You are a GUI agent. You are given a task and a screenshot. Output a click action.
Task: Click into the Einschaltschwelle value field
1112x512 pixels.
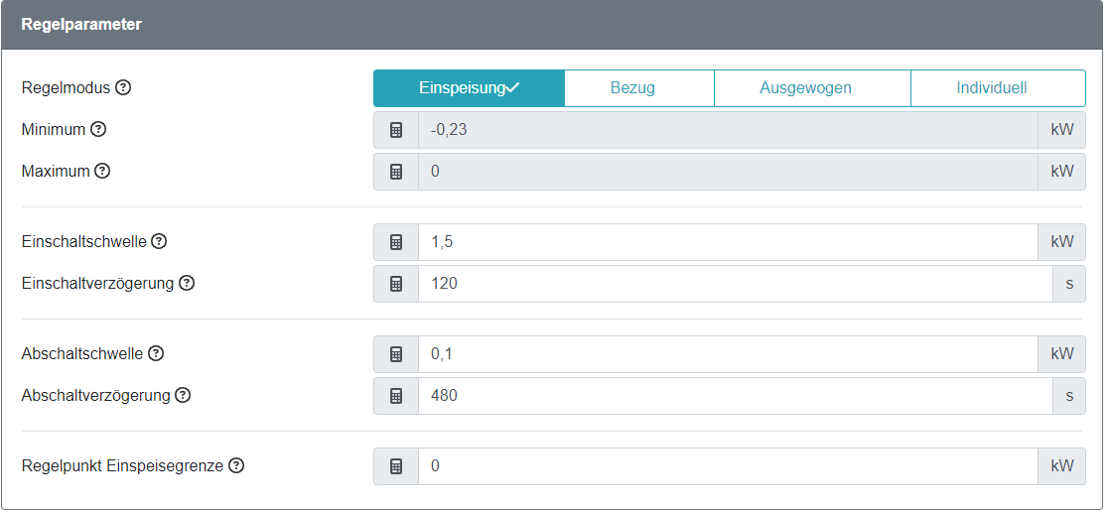[727, 242]
